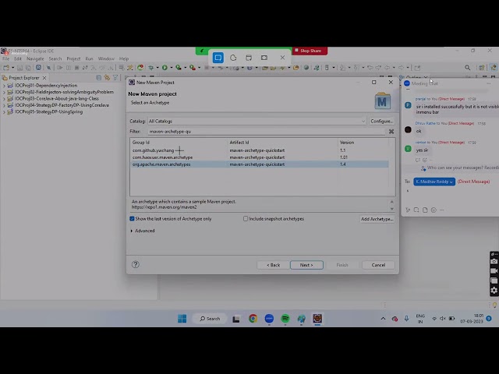Open the K. Madhav Reddy recipient dropdown
The width and height of the screenshot is (499, 374).
point(434,182)
